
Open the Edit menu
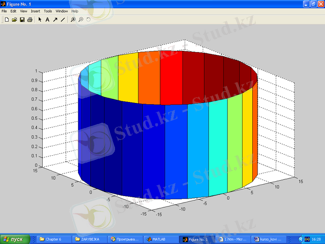point(13,11)
